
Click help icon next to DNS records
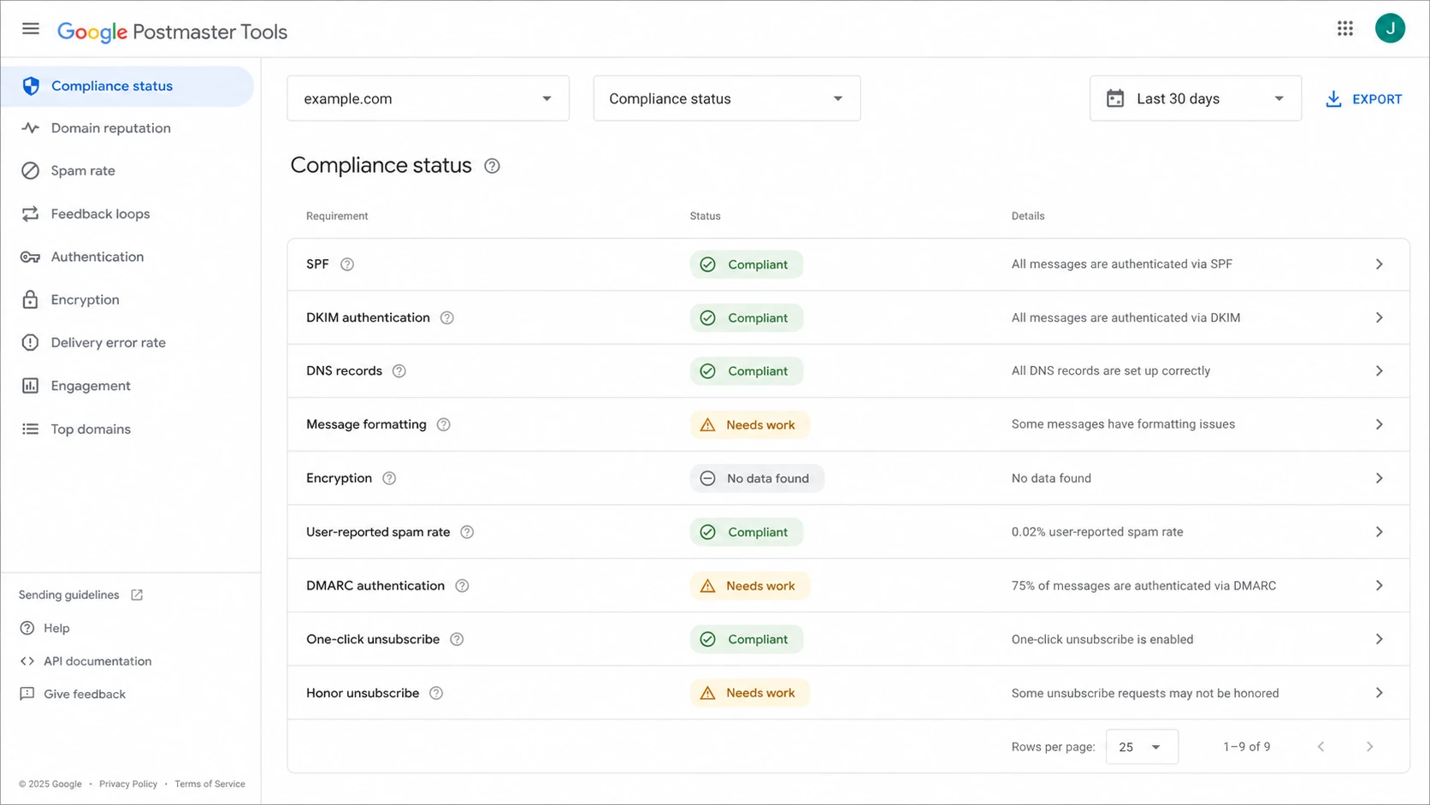coord(399,371)
